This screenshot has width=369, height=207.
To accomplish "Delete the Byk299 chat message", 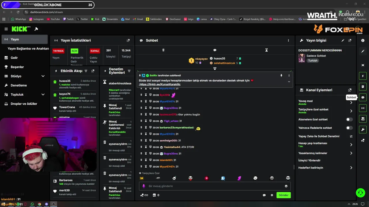I will [141, 95].
